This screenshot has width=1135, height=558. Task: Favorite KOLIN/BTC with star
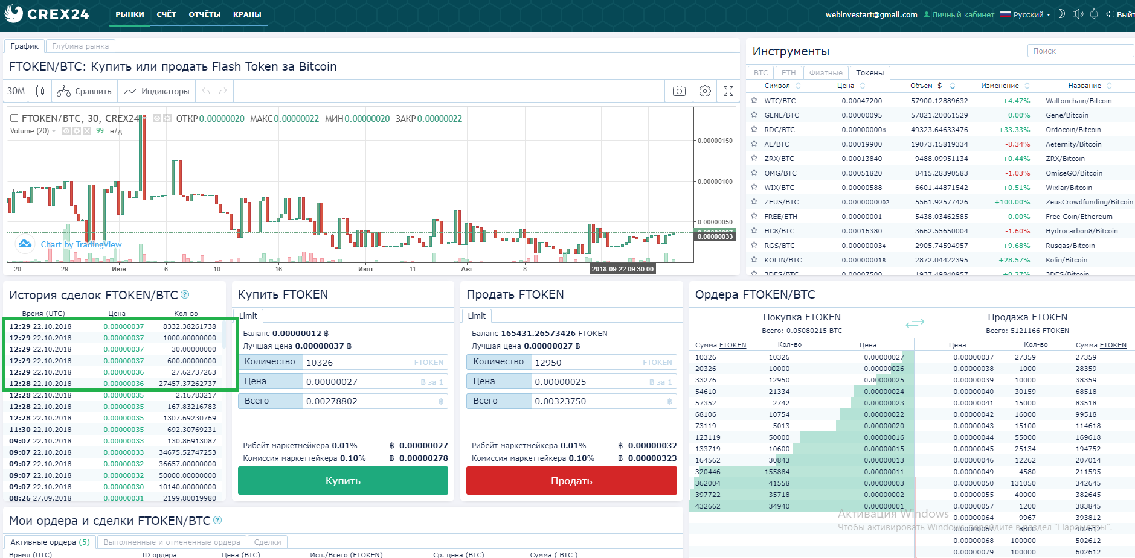(754, 259)
